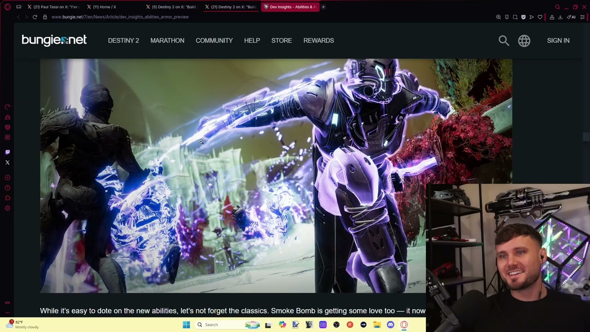Open Task View on the taskbar

(x=268, y=325)
